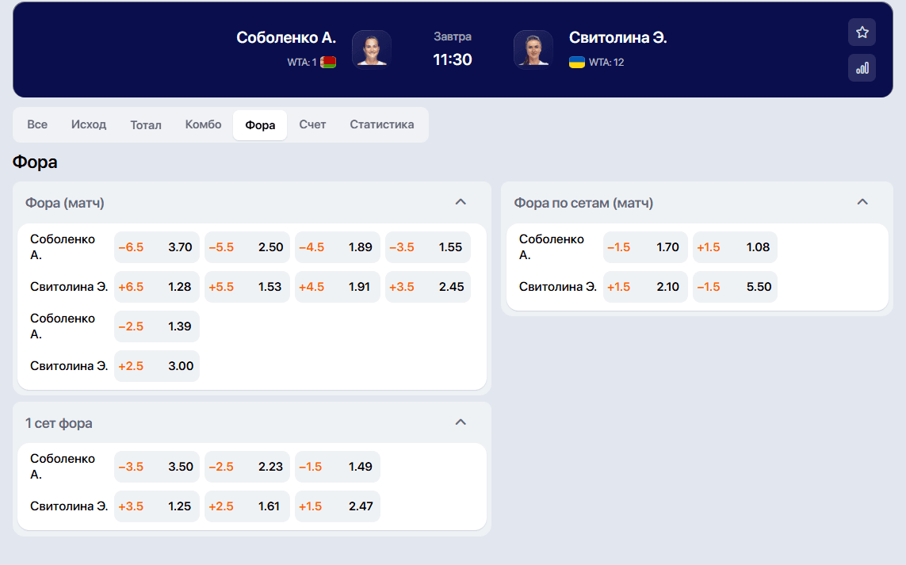Collapse the Фора по сетам (матч) section
906x565 pixels.
(863, 203)
